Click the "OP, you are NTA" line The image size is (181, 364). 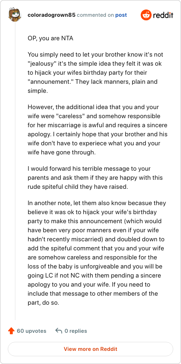coord(50,38)
